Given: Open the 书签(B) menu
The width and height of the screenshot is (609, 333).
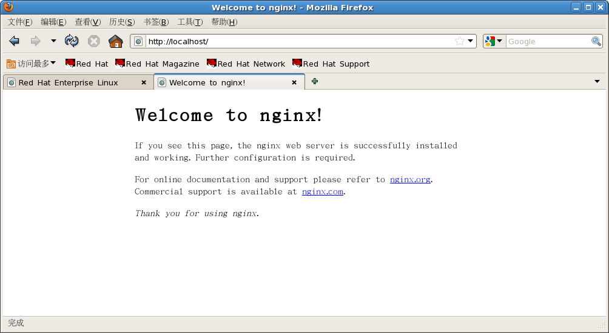Looking at the screenshot, I should click(156, 22).
